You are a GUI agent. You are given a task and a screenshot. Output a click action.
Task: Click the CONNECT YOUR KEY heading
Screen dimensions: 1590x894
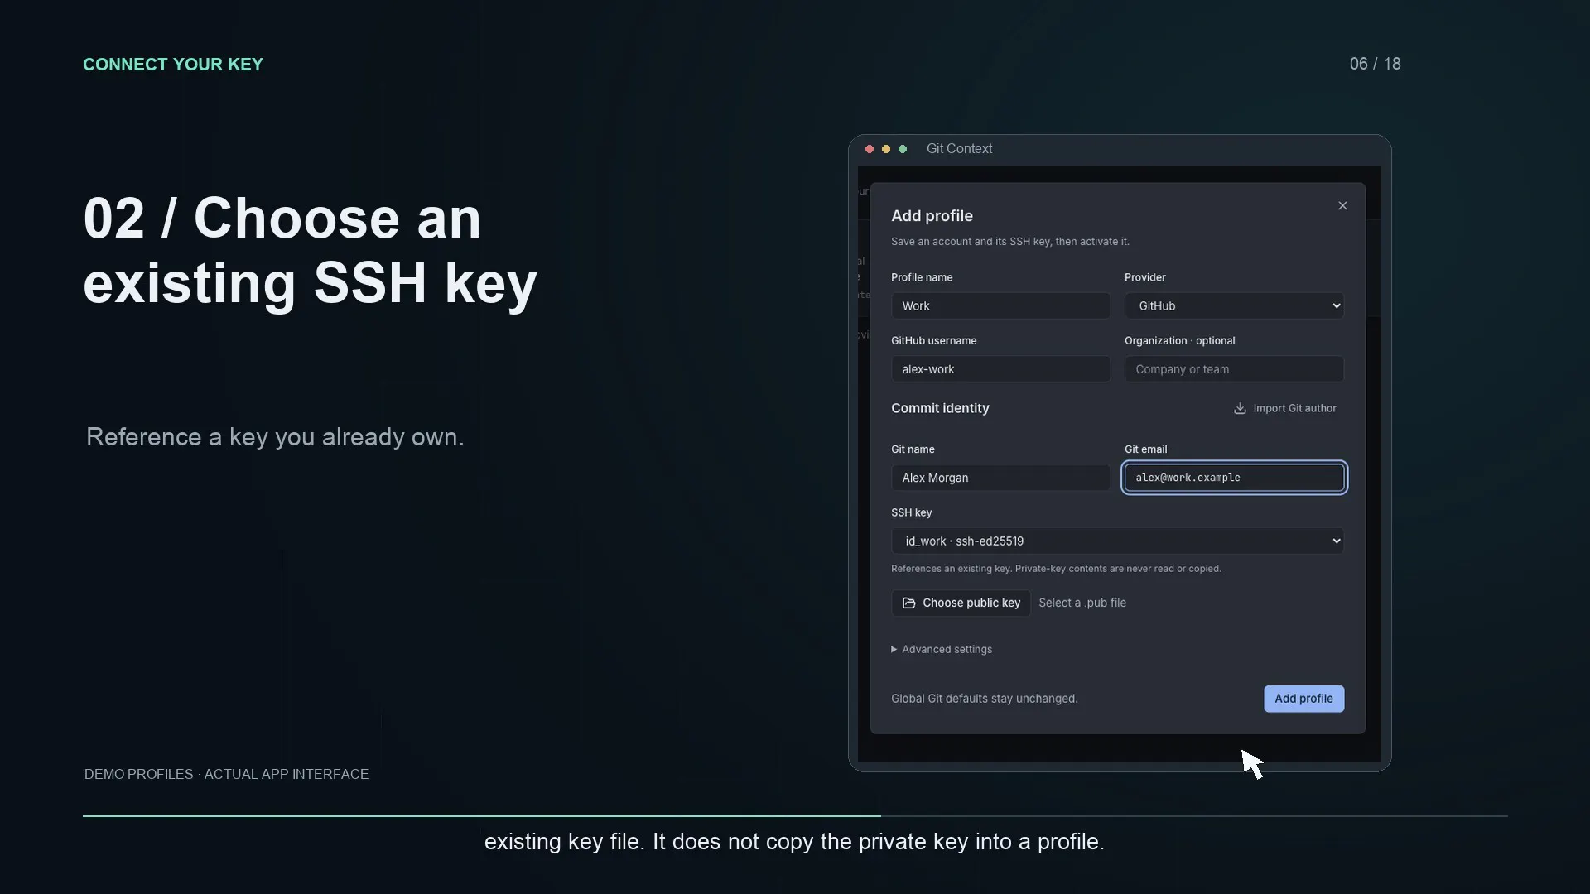173,65
